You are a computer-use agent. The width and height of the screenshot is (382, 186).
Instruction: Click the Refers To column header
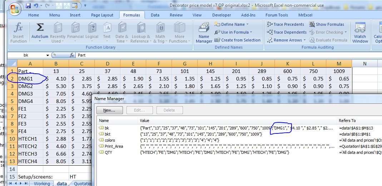(359, 121)
